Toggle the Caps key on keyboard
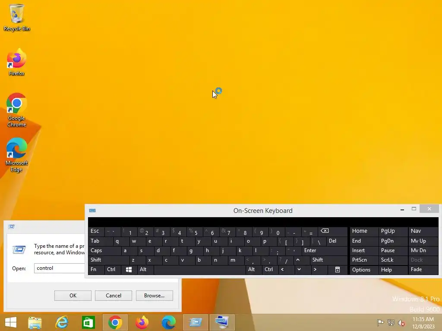442x331 pixels. click(104, 250)
